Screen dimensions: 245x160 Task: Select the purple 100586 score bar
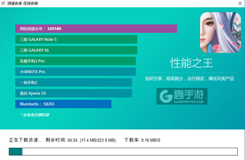(x=96, y=28)
